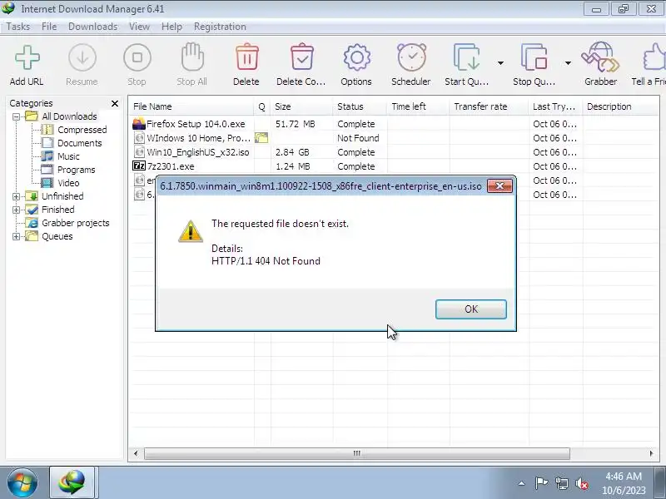Sort by Time left column header

[x=419, y=106]
